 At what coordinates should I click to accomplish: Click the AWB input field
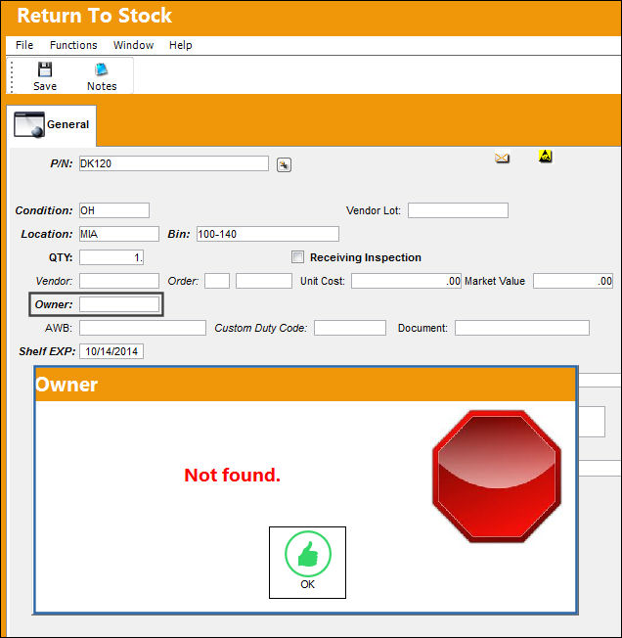pos(143,328)
